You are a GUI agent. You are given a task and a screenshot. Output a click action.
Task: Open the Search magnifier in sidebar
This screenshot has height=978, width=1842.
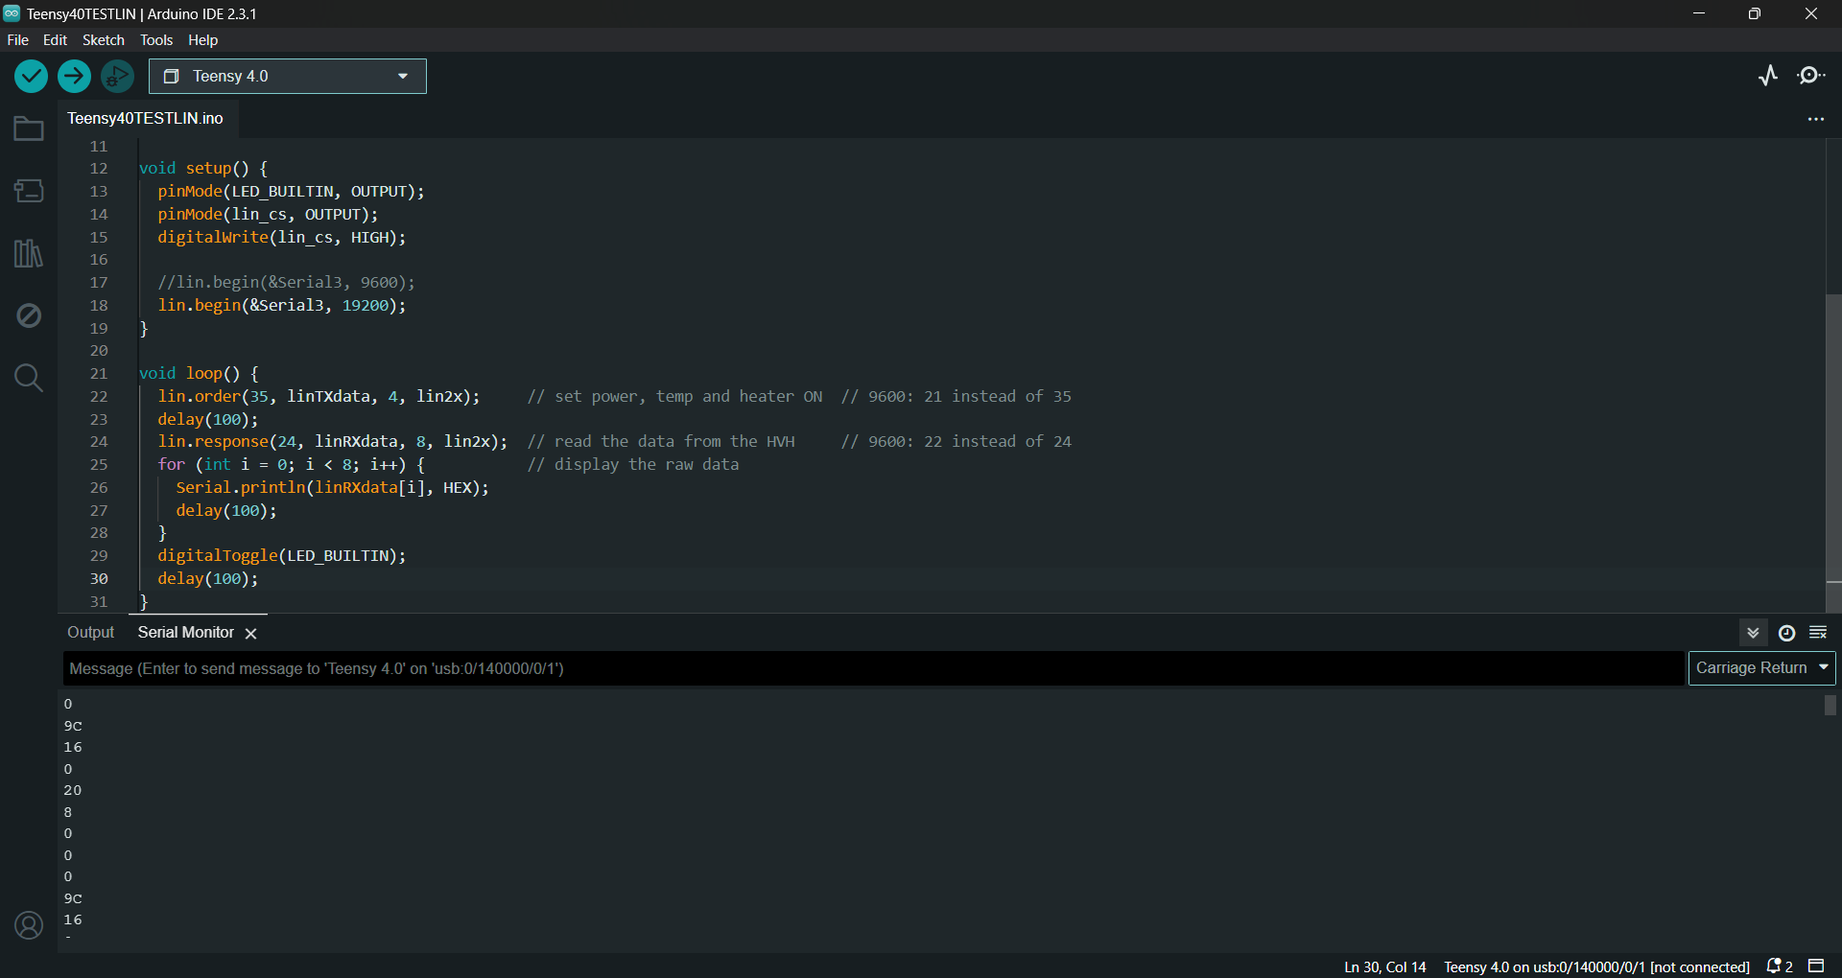pyautogui.click(x=29, y=378)
